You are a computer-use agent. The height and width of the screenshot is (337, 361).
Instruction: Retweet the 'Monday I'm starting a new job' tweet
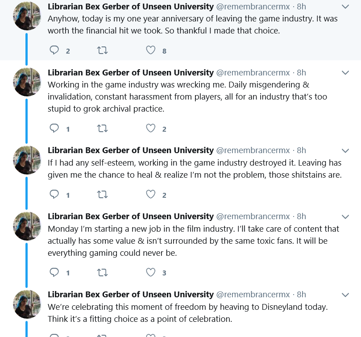102,272
